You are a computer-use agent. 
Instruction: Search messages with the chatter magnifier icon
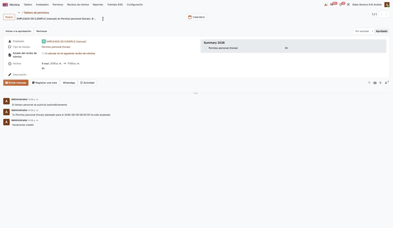[369, 83]
